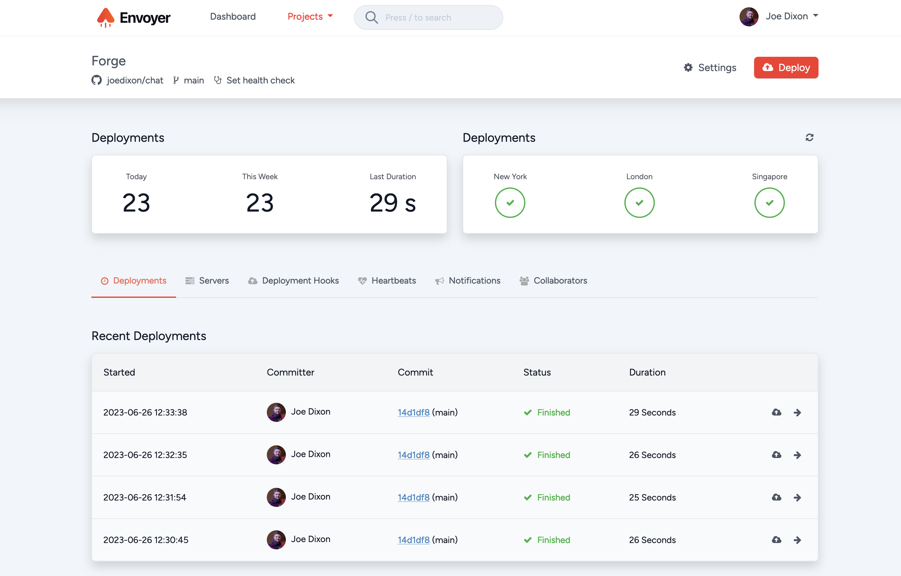Viewport: 901px width, 576px height.
Task: Click the Set health check link
Action: click(260, 81)
